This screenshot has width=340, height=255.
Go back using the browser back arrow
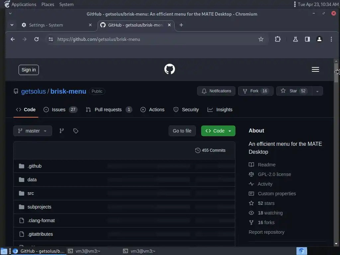click(13, 39)
